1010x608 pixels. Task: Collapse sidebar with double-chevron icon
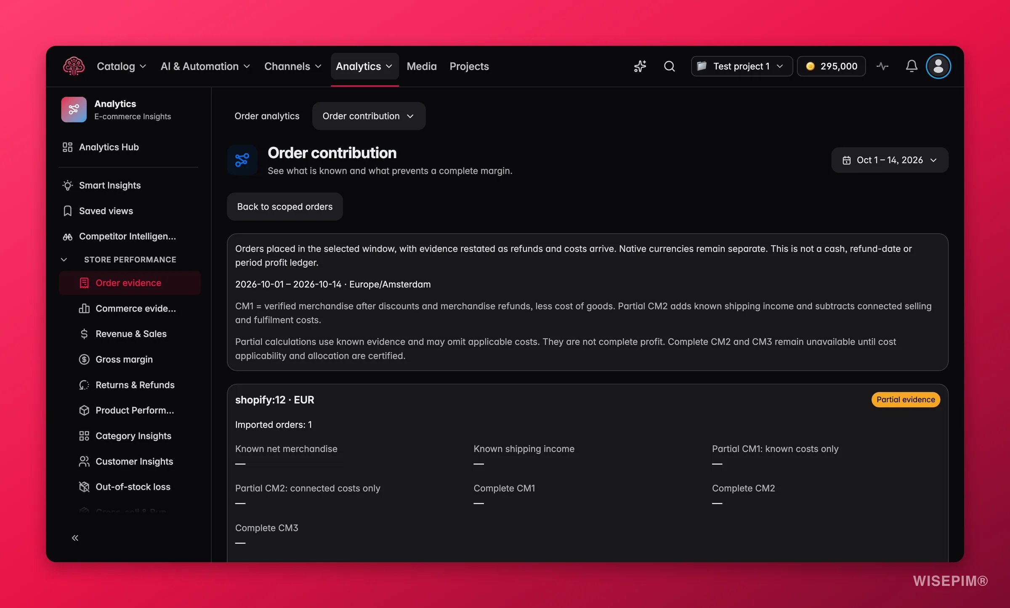[75, 538]
